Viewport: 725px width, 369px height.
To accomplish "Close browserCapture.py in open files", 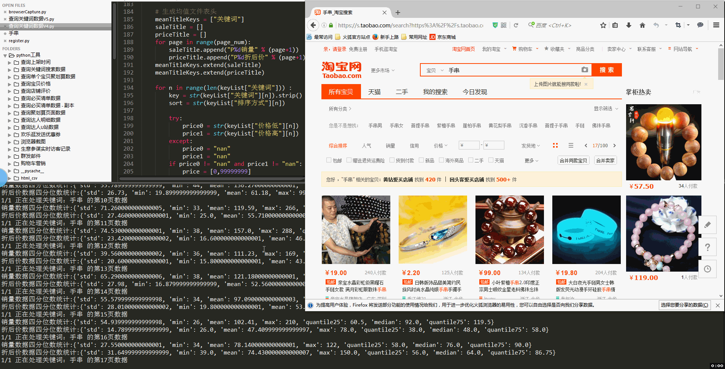I will tap(5, 12).
